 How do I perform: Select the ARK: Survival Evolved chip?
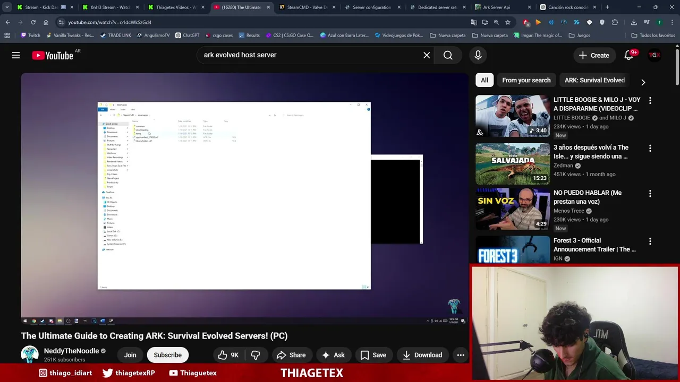[x=594, y=80]
